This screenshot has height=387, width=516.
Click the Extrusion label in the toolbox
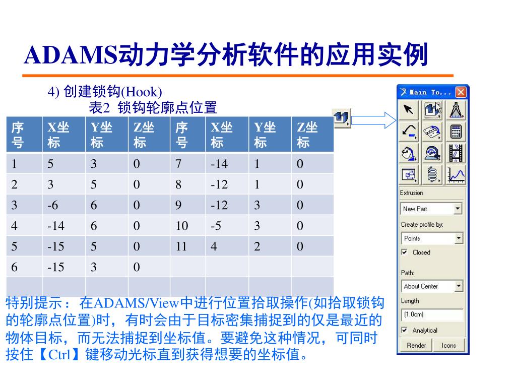tap(411, 193)
